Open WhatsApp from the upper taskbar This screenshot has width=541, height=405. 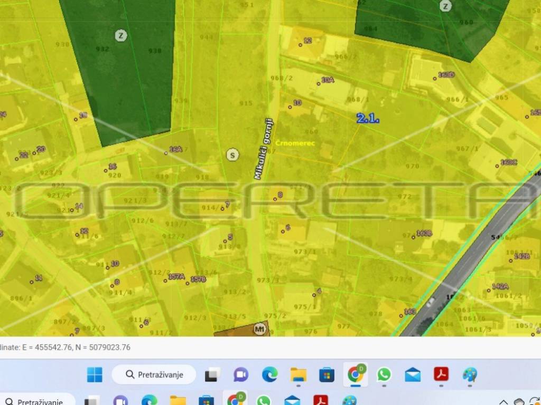tap(384, 375)
